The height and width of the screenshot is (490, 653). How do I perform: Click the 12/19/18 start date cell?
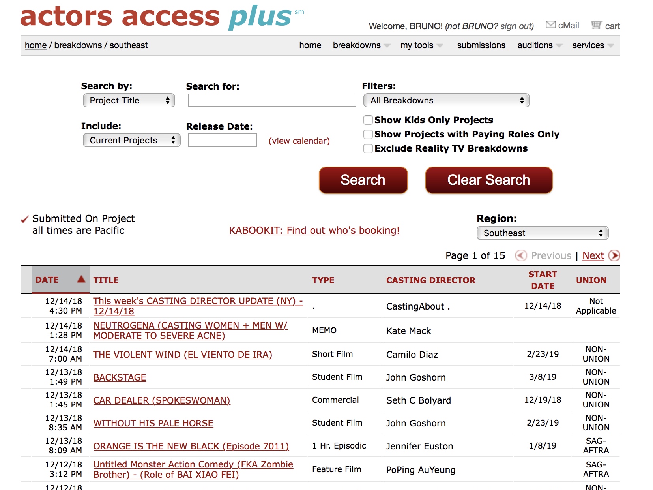[543, 400]
